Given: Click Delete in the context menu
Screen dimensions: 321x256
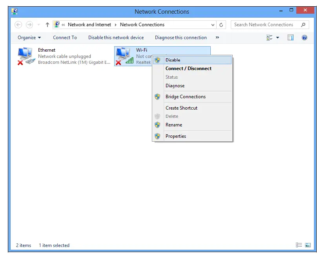Looking at the screenshot, I should (192, 116).
